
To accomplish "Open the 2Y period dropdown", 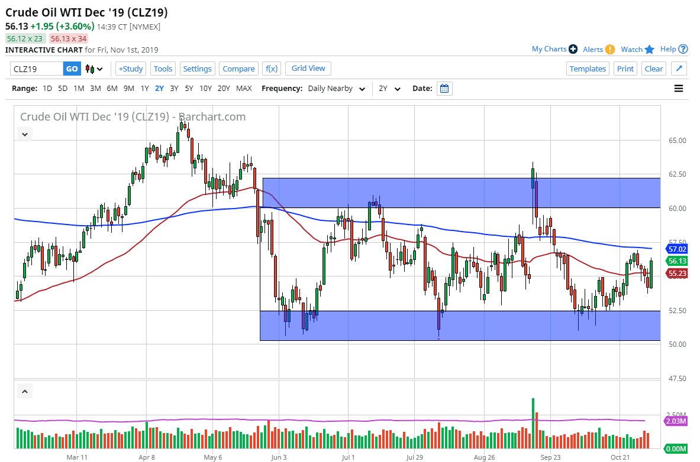I will pyautogui.click(x=389, y=88).
